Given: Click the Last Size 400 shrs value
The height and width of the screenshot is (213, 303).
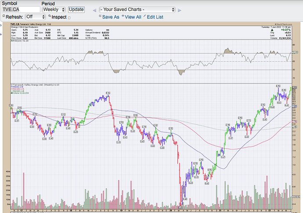Looking at the screenshot, I should click(x=74, y=38).
